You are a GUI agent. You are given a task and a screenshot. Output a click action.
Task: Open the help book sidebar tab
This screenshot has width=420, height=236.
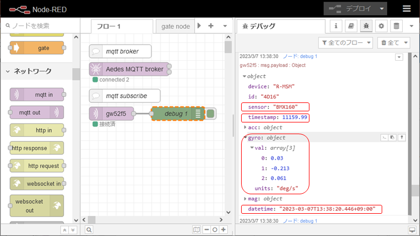coord(351,26)
